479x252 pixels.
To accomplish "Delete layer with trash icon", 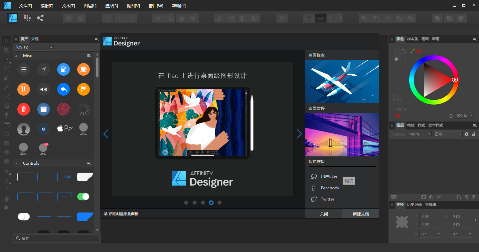I will coord(474,197).
